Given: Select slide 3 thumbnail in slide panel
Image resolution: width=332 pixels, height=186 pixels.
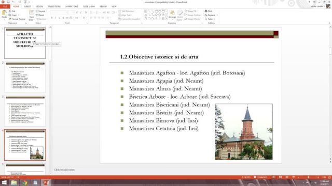Looking at the screenshot, I should coord(25,111).
